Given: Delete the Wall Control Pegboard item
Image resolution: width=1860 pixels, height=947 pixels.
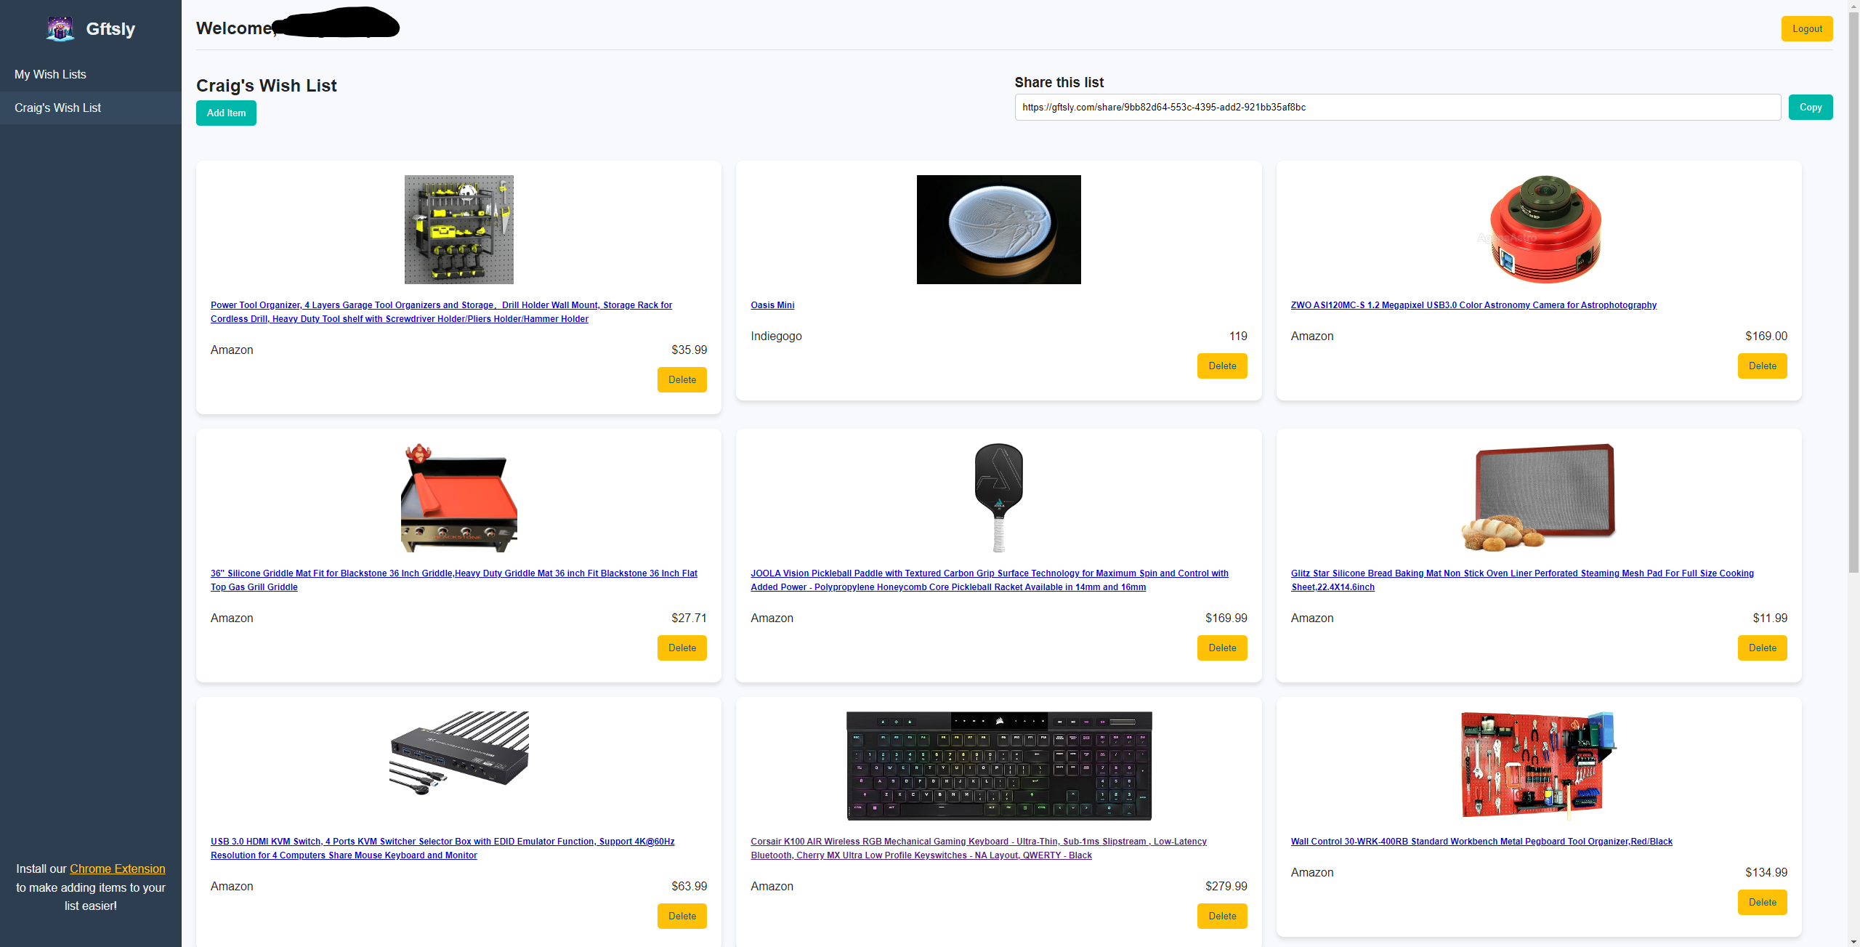Looking at the screenshot, I should [x=1762, y=902].
